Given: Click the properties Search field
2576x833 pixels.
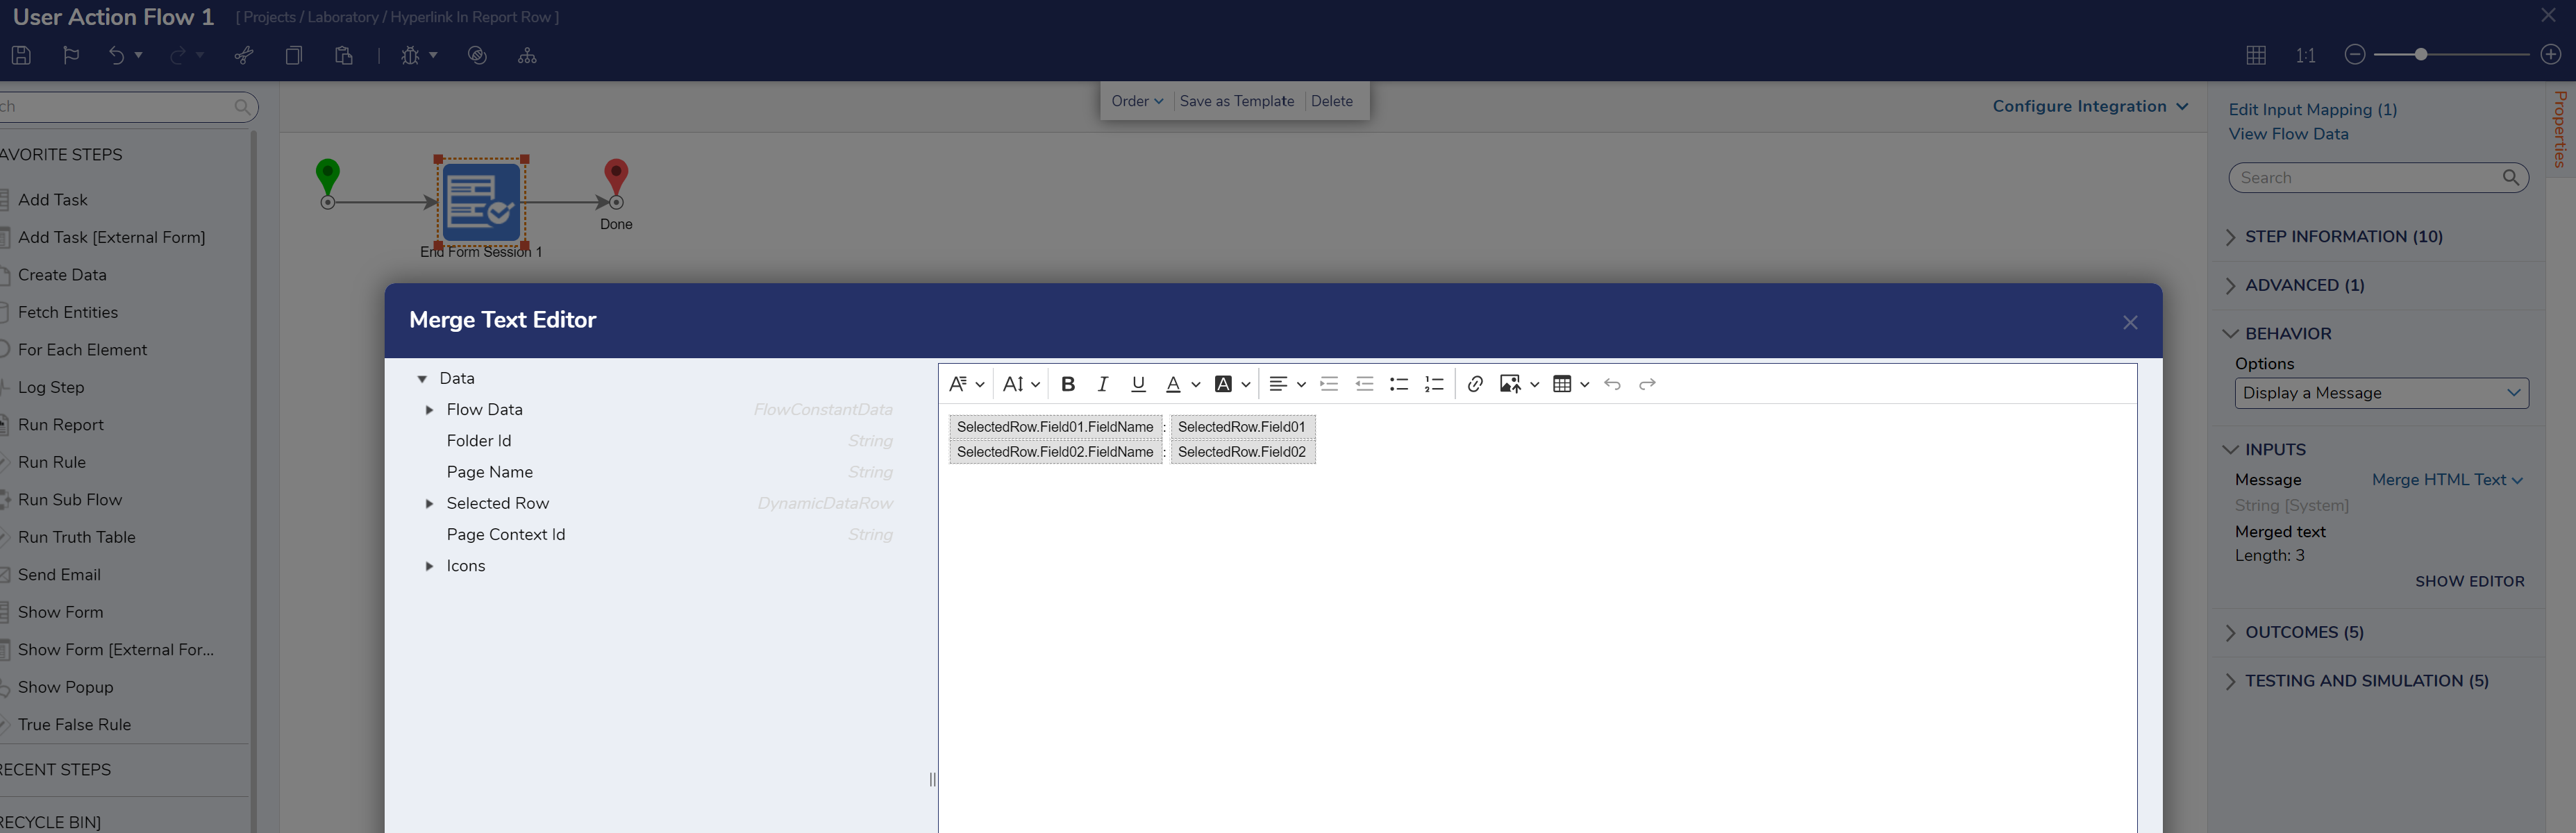Looking at the screenshot, I should [x=2378, y=178].
